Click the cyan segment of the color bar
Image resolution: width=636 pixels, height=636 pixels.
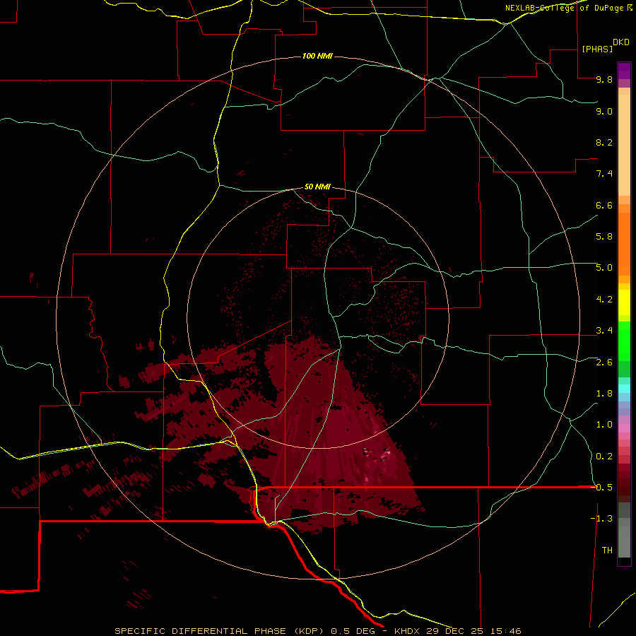click(x=624, y=389)
